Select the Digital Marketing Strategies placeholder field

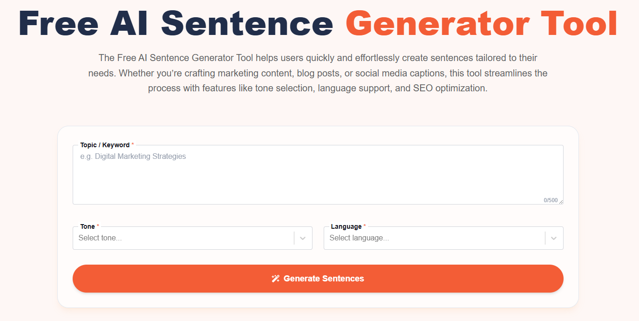pyautogui.click(x=133, y=156)
